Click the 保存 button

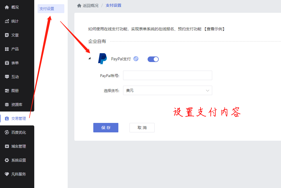click(x=106, y=128)
